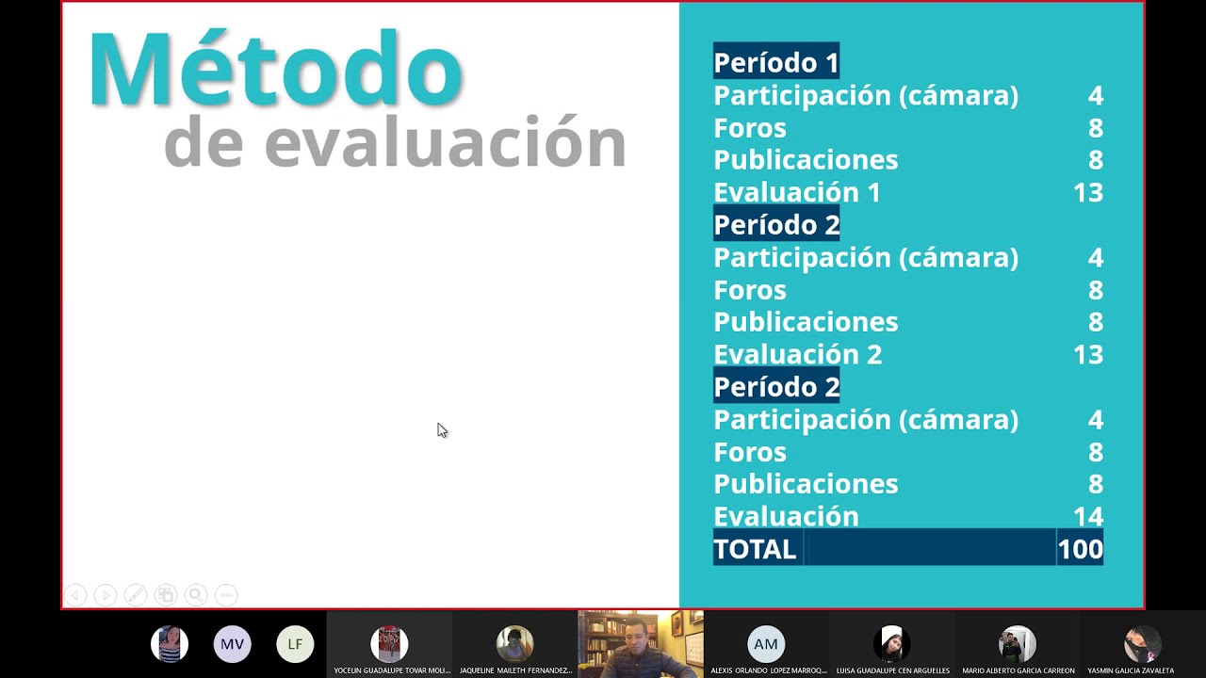Click the slideshow zoom magnifier icon

coord(196,595)
